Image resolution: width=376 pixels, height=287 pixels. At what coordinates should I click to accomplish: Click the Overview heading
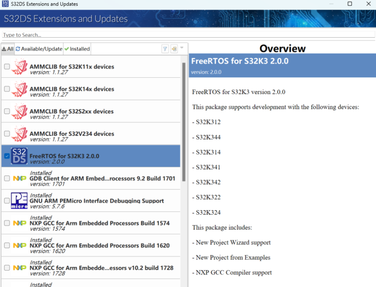282,48
